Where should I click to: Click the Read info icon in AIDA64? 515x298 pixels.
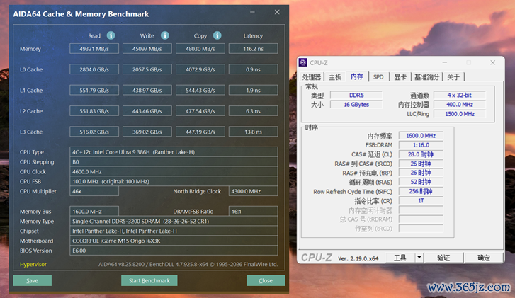(111, 35)
